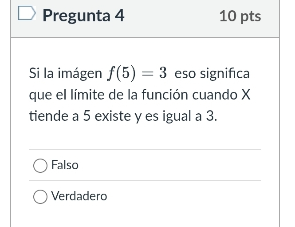Flag Pregunta 4 with the bookmark icon
The width and height of the screenshot is (295, 227).
[26, 16]
